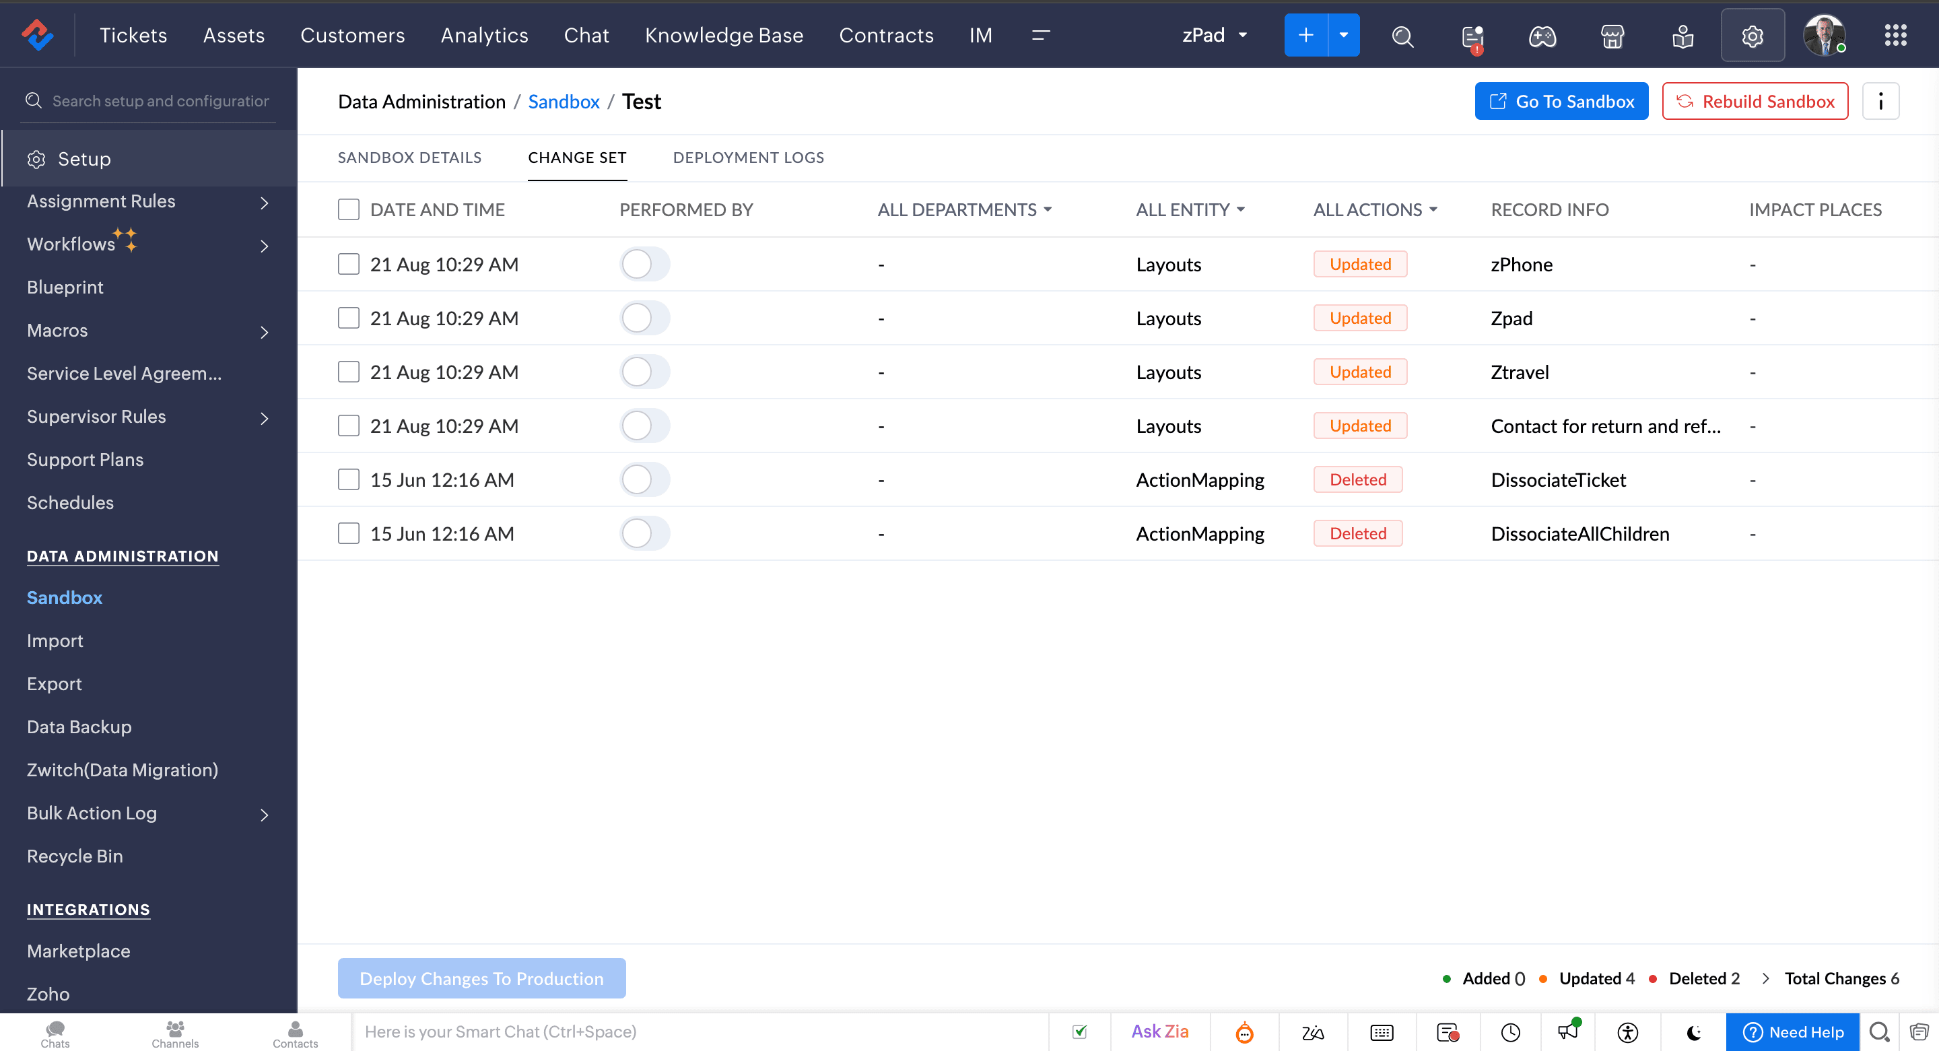Open the reading help icon in top bar
The width and height of the screenshot is (1939, 1051).
coord(1682,36)
